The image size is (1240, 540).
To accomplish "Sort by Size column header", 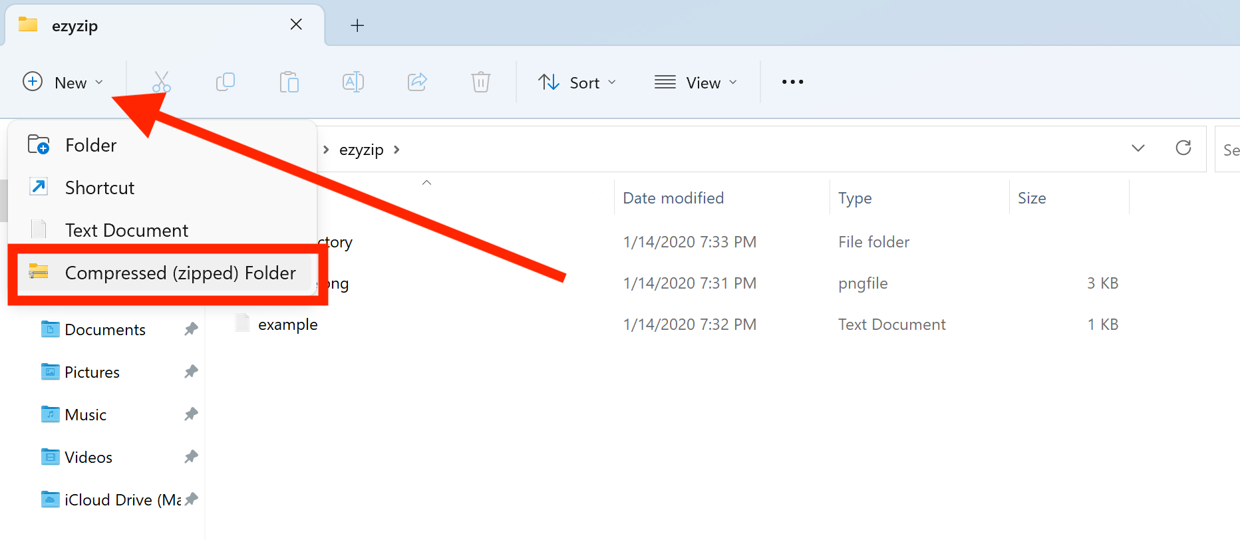I will [1032, 198].
